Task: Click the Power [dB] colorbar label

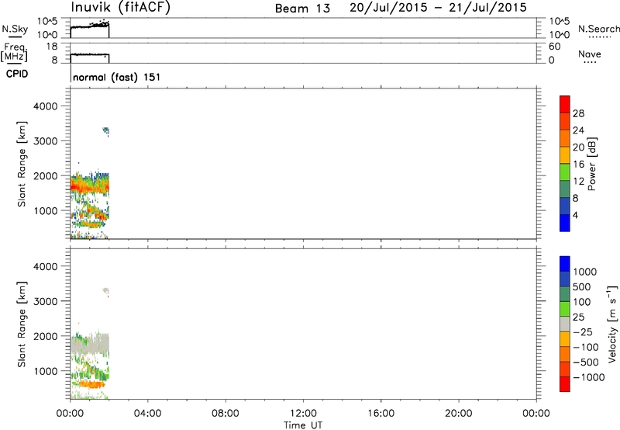Action: coord(591,164)
